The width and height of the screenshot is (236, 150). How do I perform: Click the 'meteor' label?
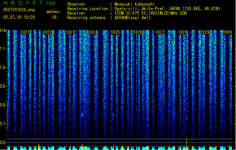[x=53, y=12]
